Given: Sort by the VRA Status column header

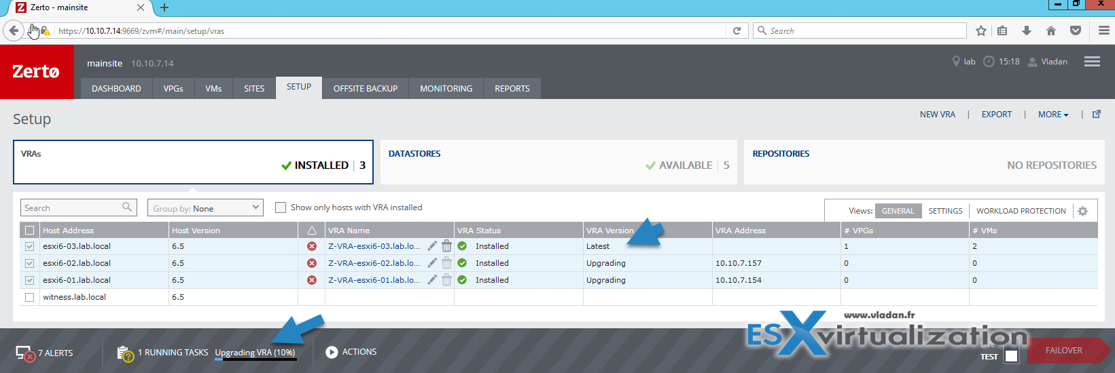Looking at the screenshot, I should click(479, 231).
